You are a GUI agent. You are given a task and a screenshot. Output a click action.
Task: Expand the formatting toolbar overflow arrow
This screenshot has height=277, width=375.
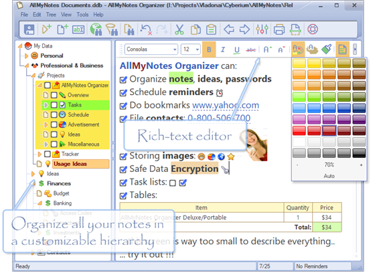pyautogui.click(x=355, y=50)
